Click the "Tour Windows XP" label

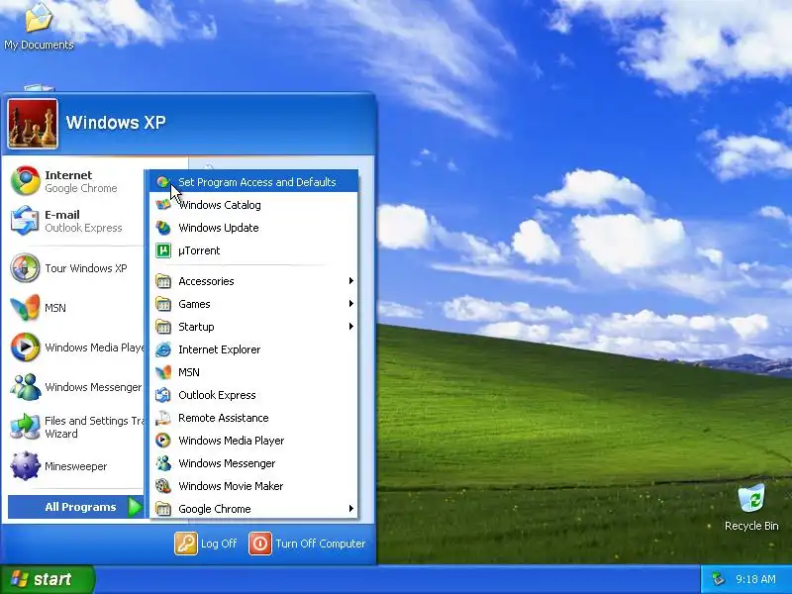(x=86, y=268)
